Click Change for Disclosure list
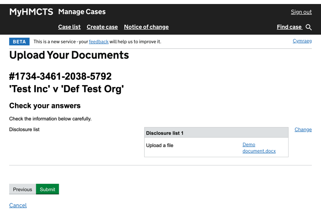Image resolution: width=321 pixels, height=214 pixels. (303, 130)
